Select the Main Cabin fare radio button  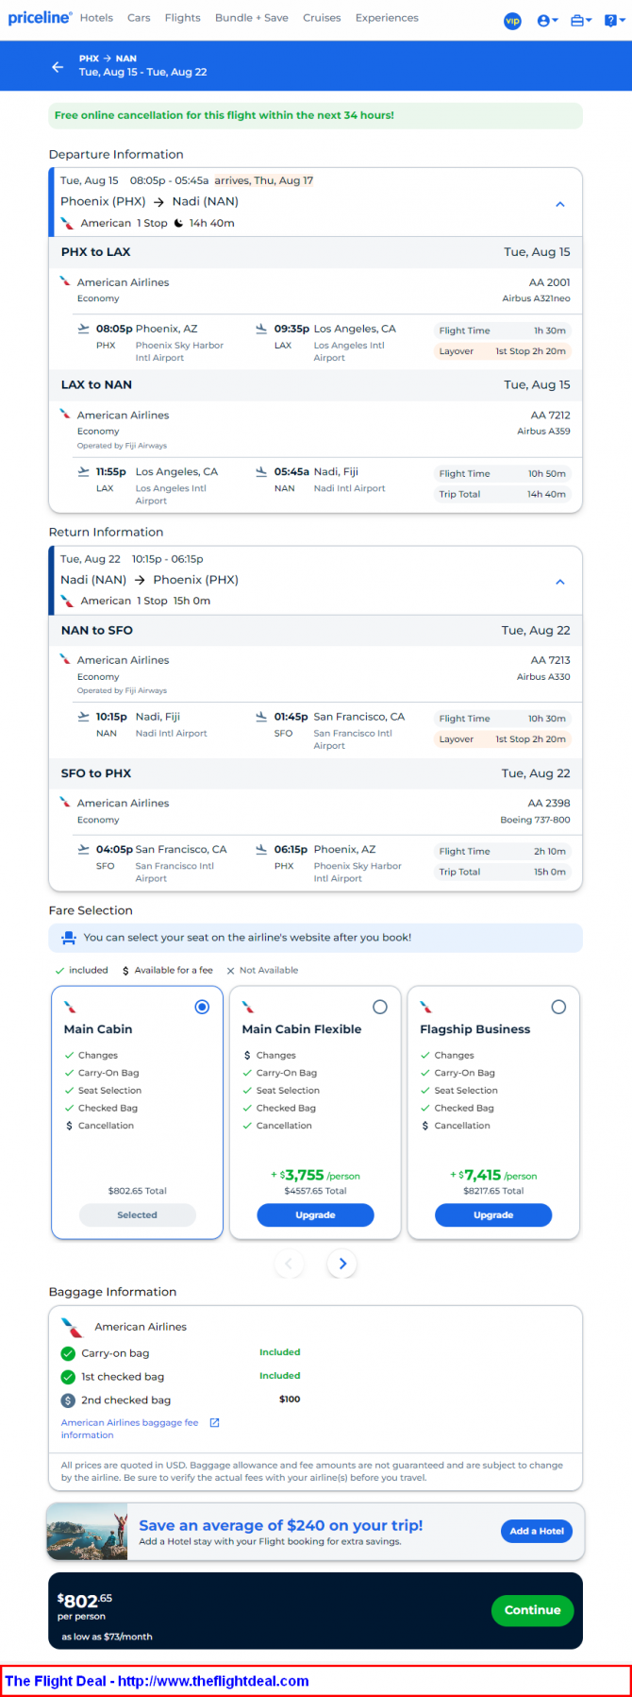point(202,1008)
